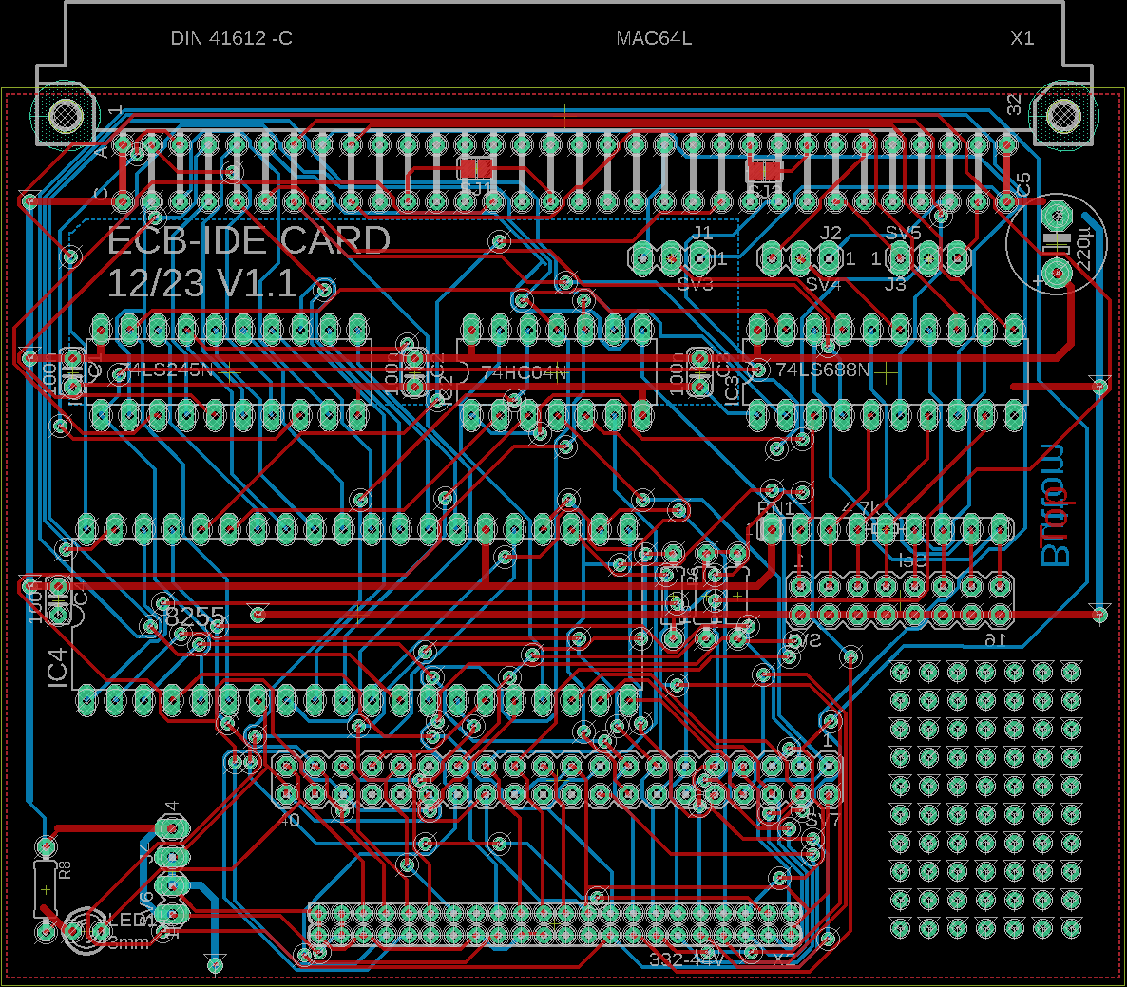
Task: Click the 220µ capacitor C5 footprint
Action: click(1055, 245)
